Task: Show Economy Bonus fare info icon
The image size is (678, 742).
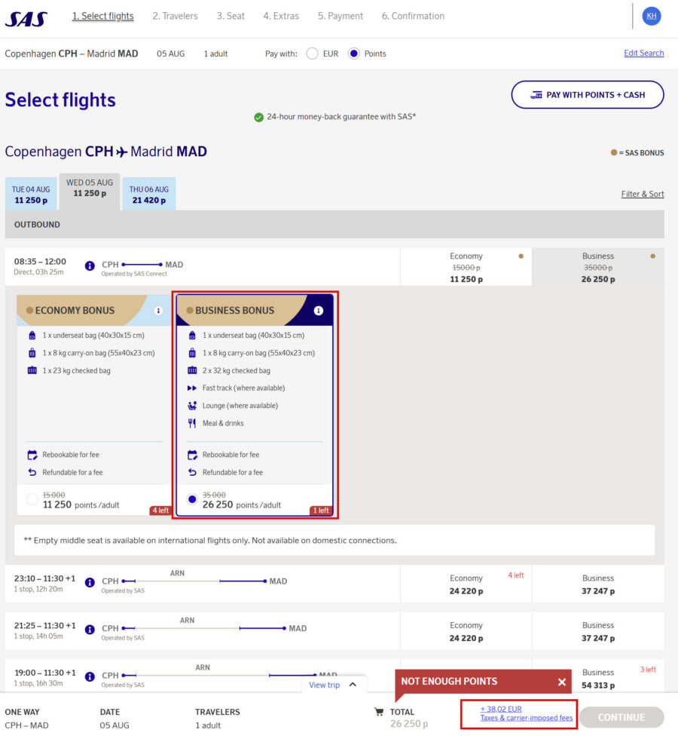Action: pos(158,311)
